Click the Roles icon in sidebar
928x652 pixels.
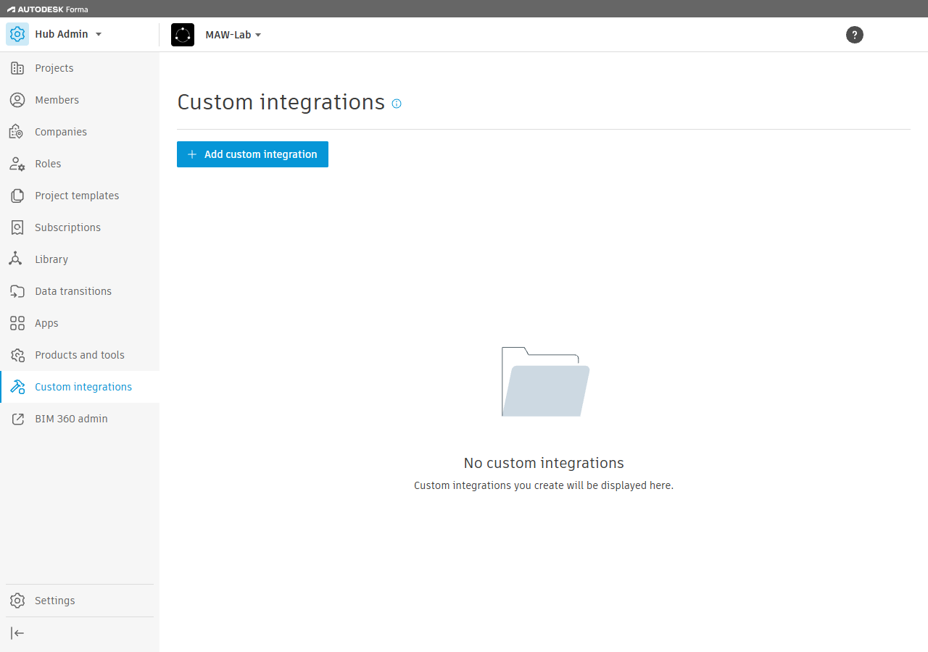pos(17,164)
